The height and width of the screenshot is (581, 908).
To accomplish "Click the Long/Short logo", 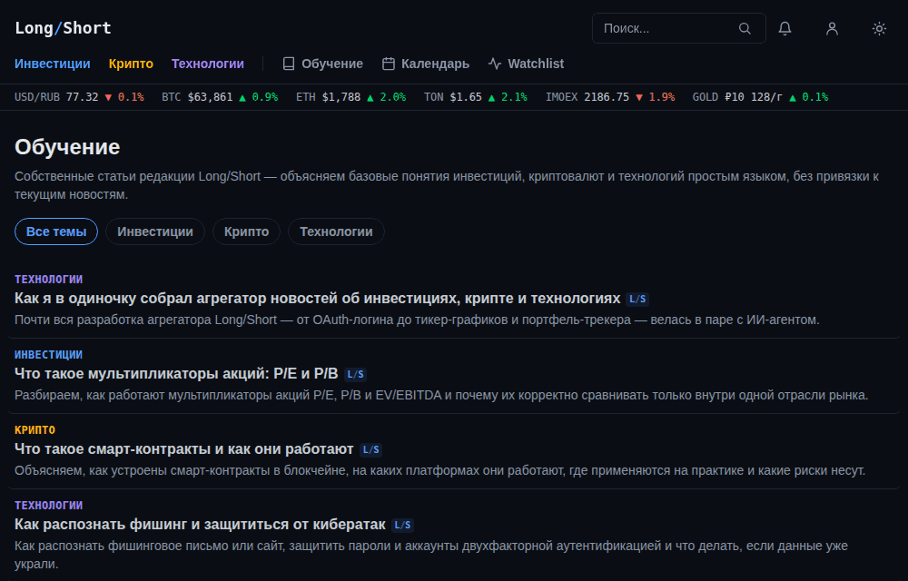I will 64,28.
